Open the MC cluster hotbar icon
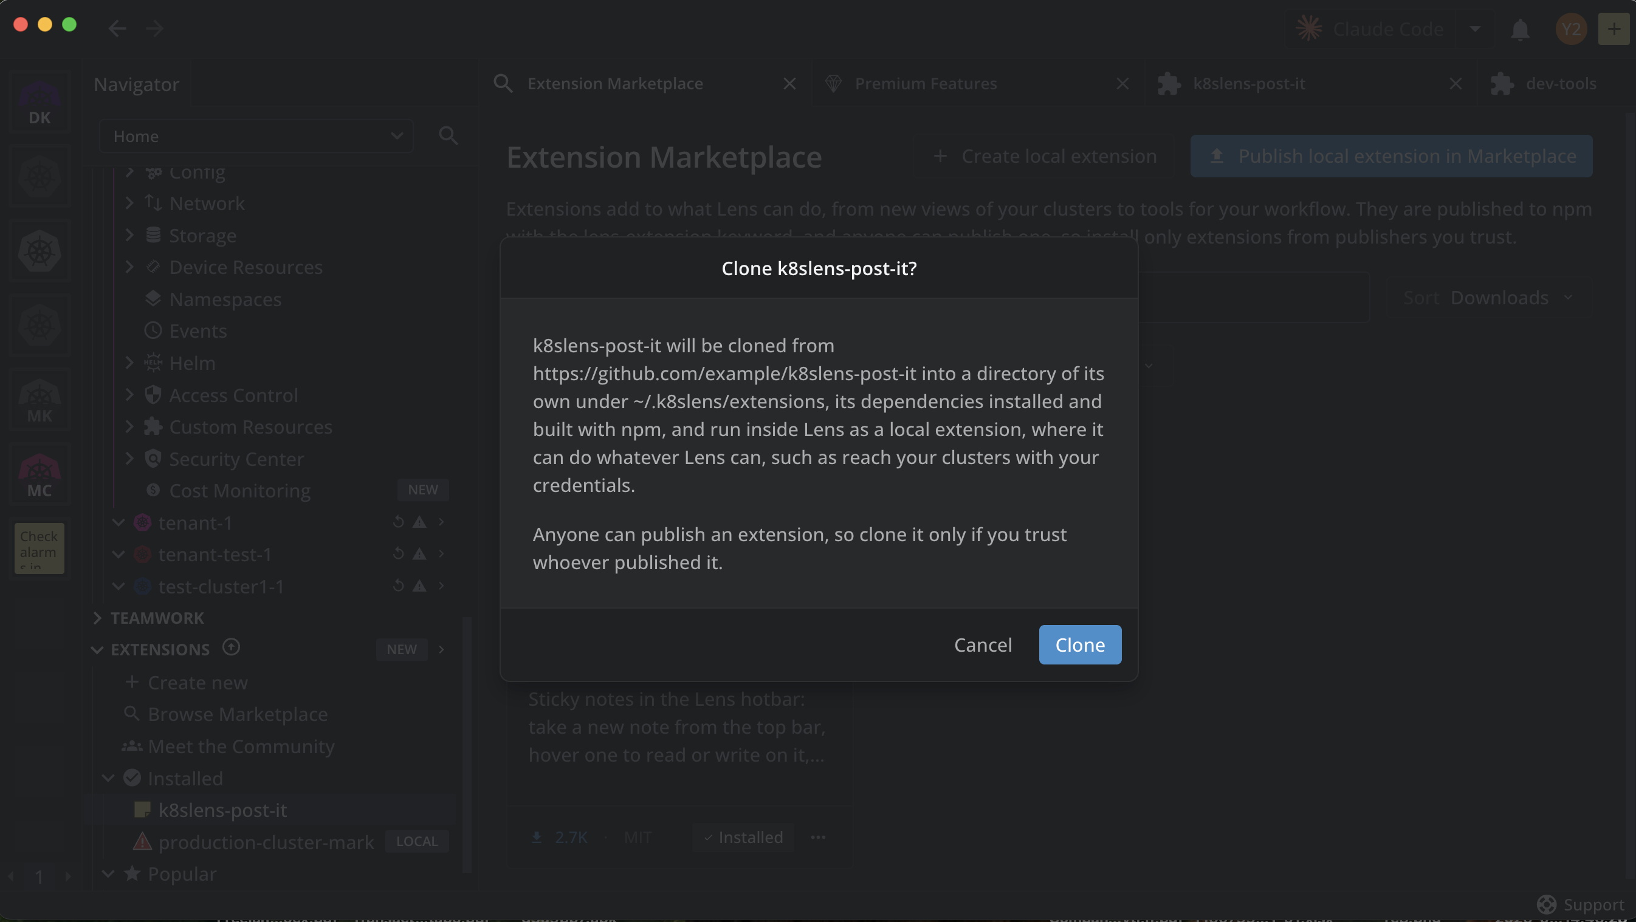Viewport: 1636px width, 922px height. [x=40, y=476]
